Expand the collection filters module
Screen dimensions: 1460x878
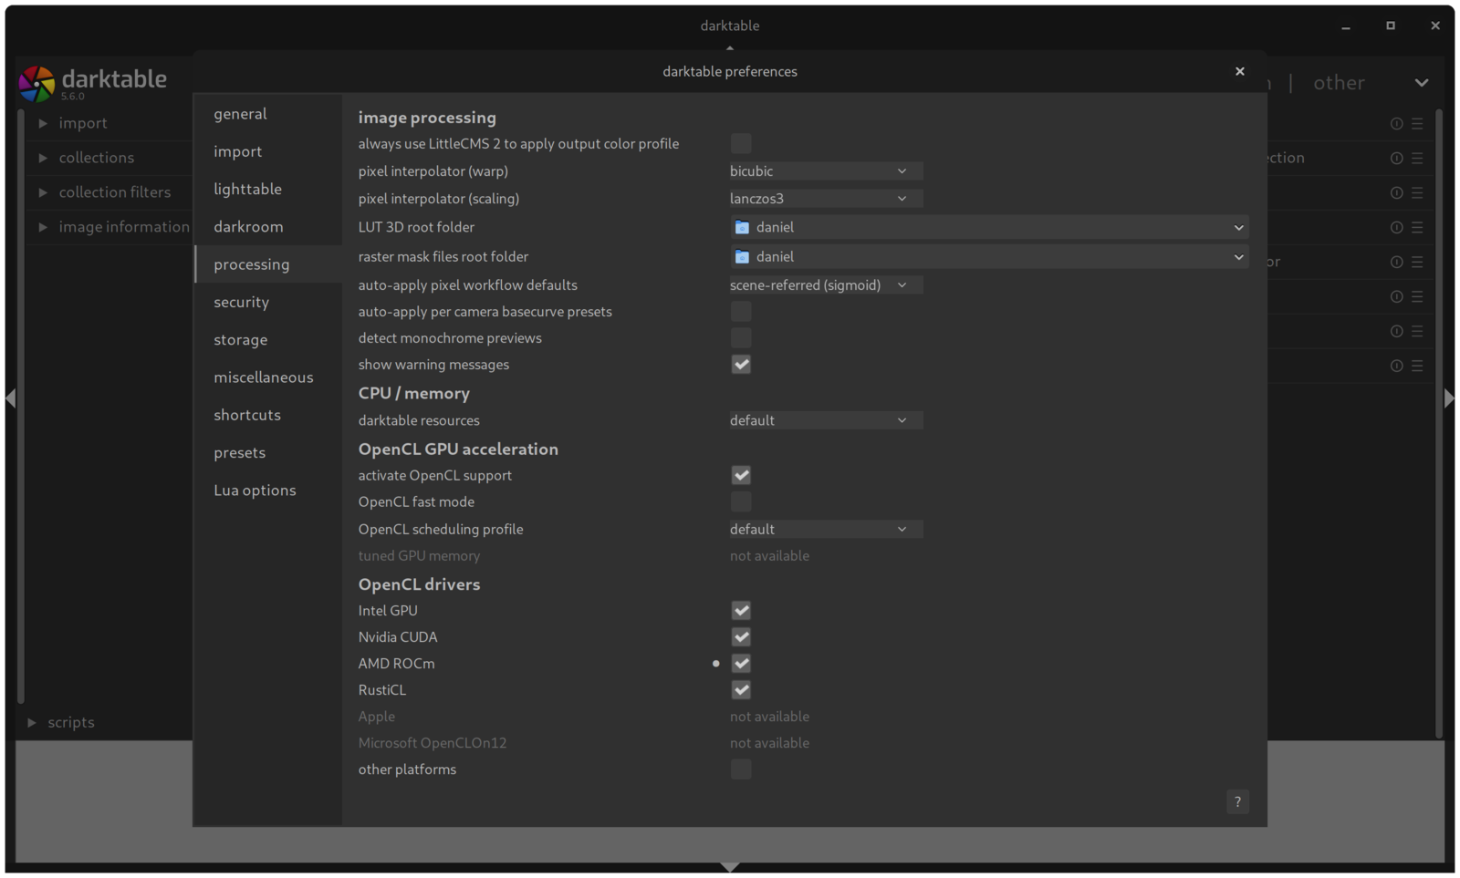tap(43, 191)
